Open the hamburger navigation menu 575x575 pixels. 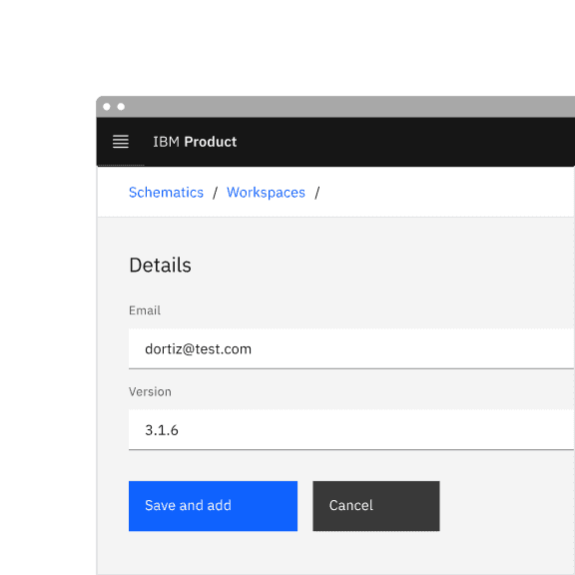pos(120,142)
